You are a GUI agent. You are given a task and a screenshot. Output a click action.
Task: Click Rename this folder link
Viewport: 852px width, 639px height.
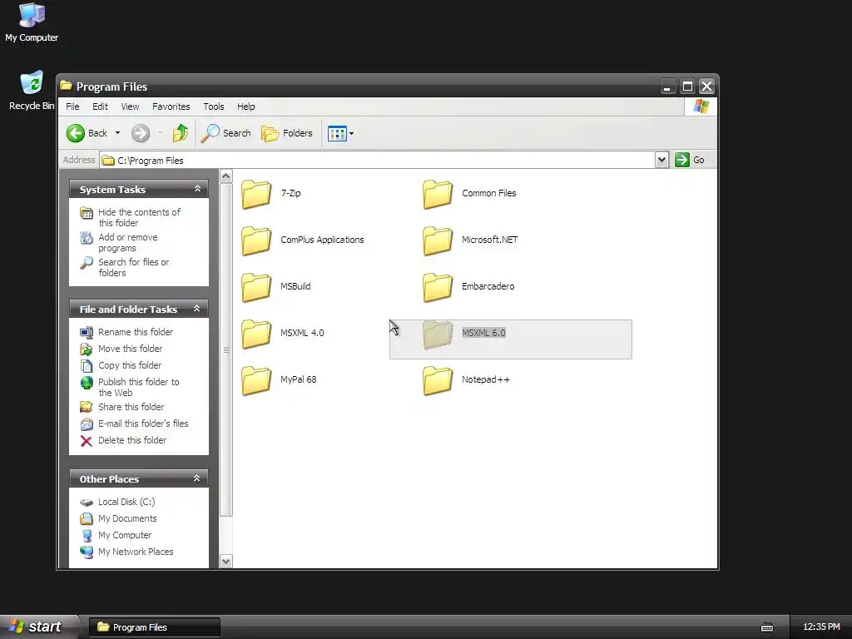tap(136, 332)
